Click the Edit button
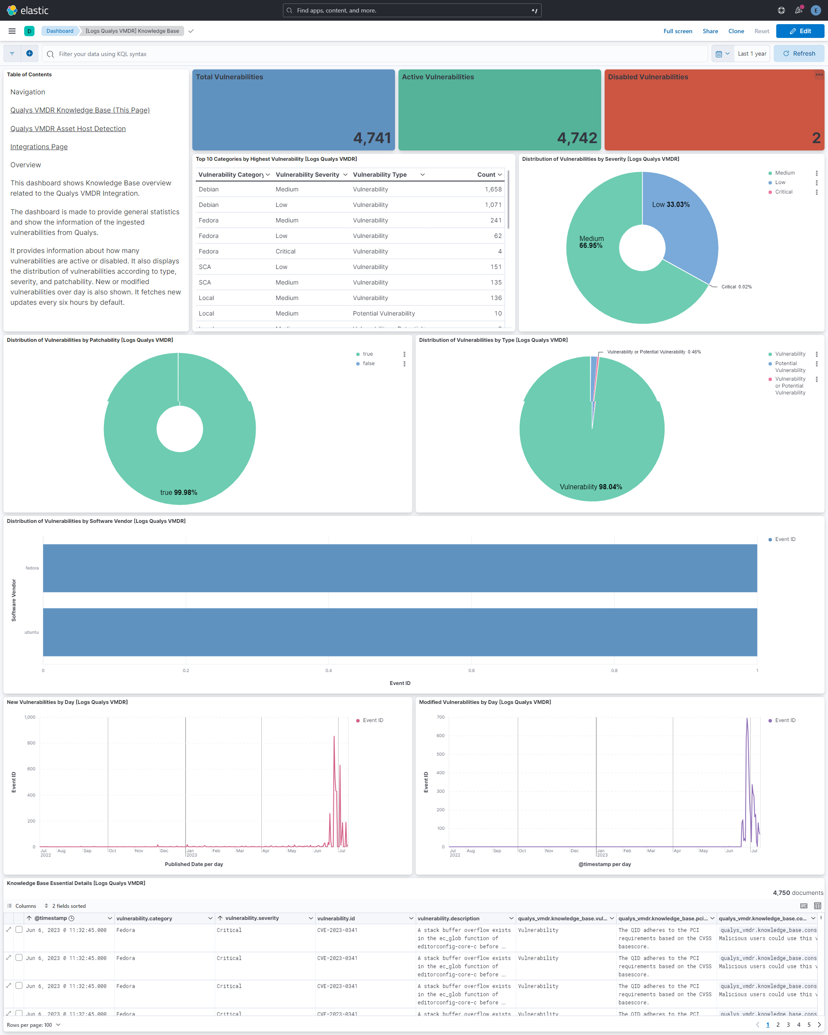 [800, 31]
